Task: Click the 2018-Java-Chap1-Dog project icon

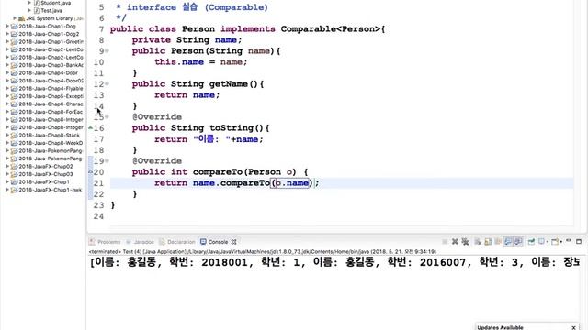Action: 14,27
